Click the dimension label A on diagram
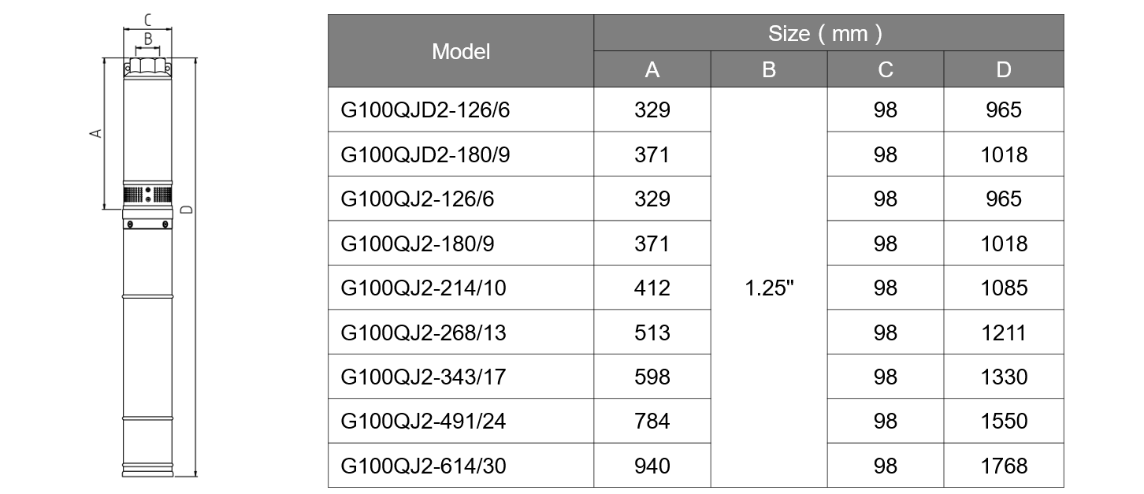The width and height of the screenshot is (1144, 494). [96, 133]
